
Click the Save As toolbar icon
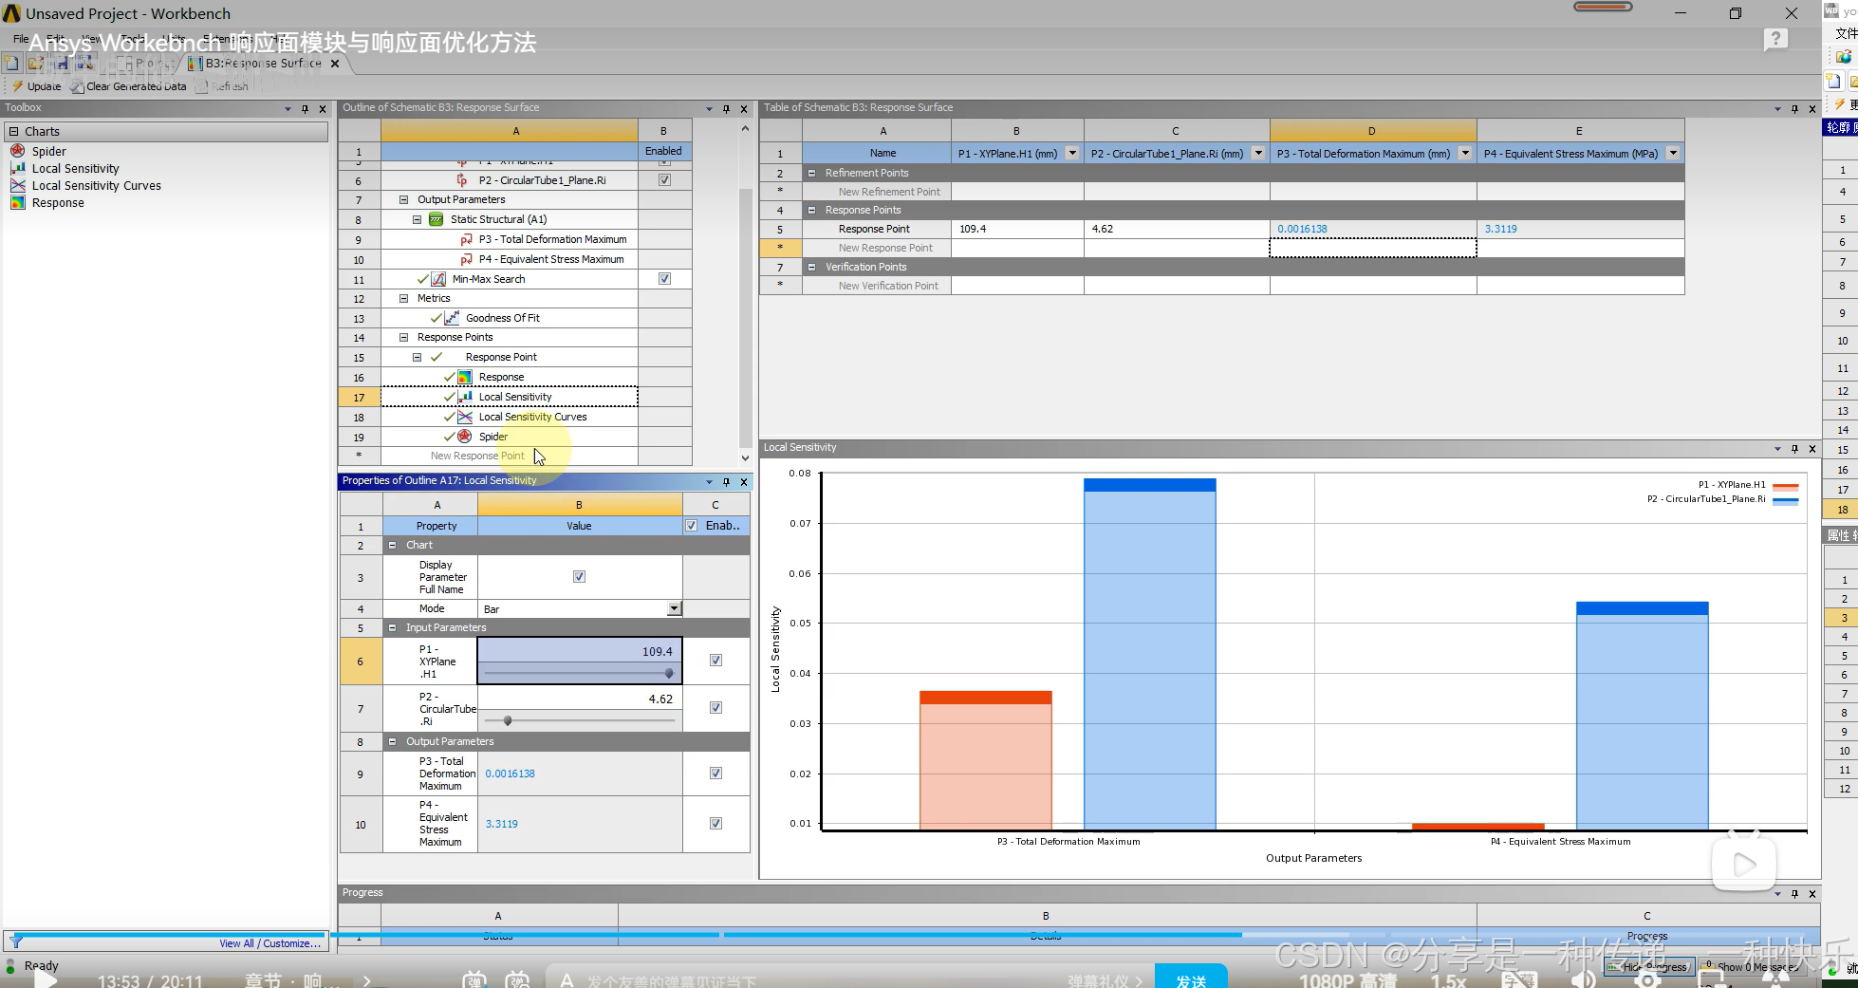85,63
